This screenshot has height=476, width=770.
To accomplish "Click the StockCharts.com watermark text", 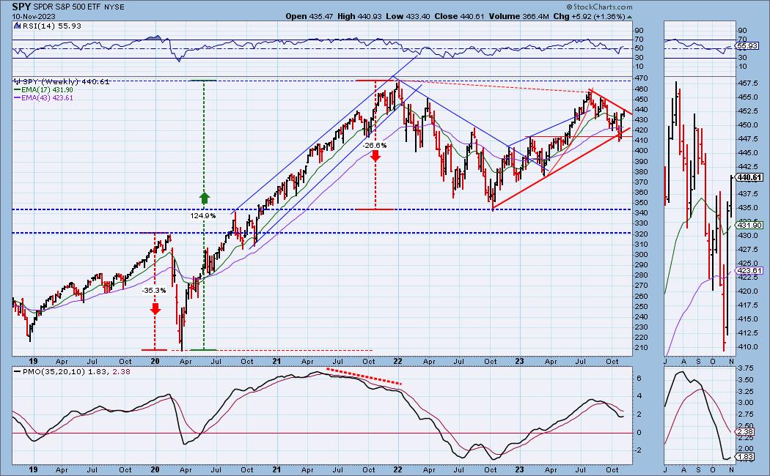I will point(599,7).
